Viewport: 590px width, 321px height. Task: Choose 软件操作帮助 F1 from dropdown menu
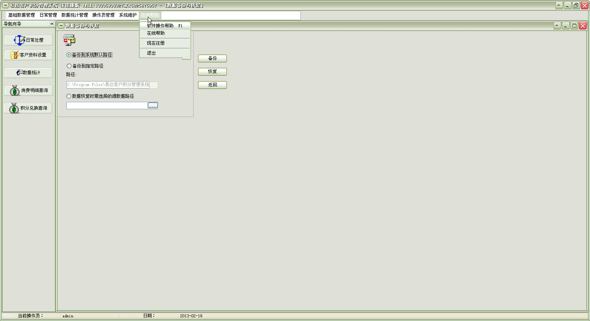tap(165, 26)
